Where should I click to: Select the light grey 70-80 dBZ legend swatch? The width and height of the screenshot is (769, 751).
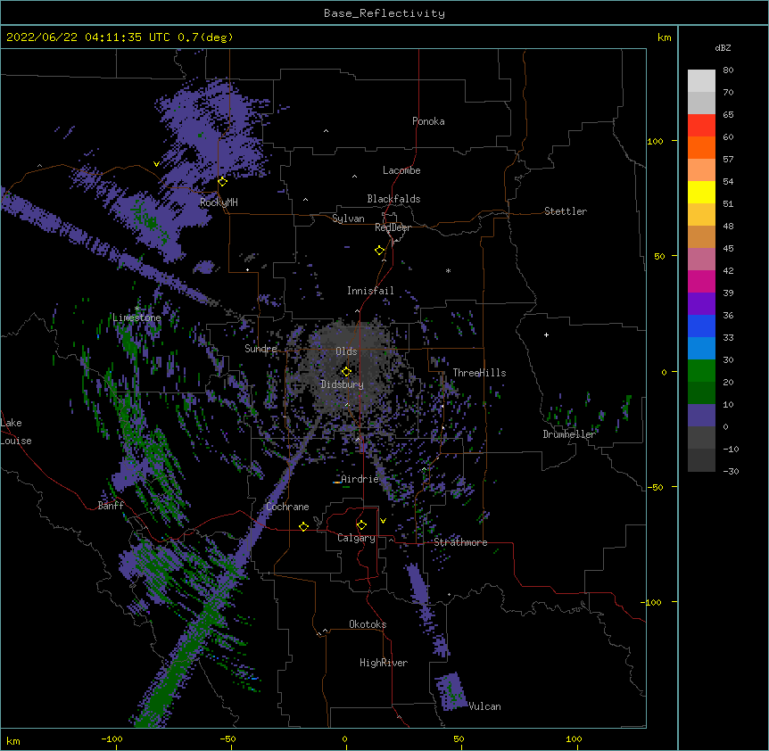click(x=701, y=81)
